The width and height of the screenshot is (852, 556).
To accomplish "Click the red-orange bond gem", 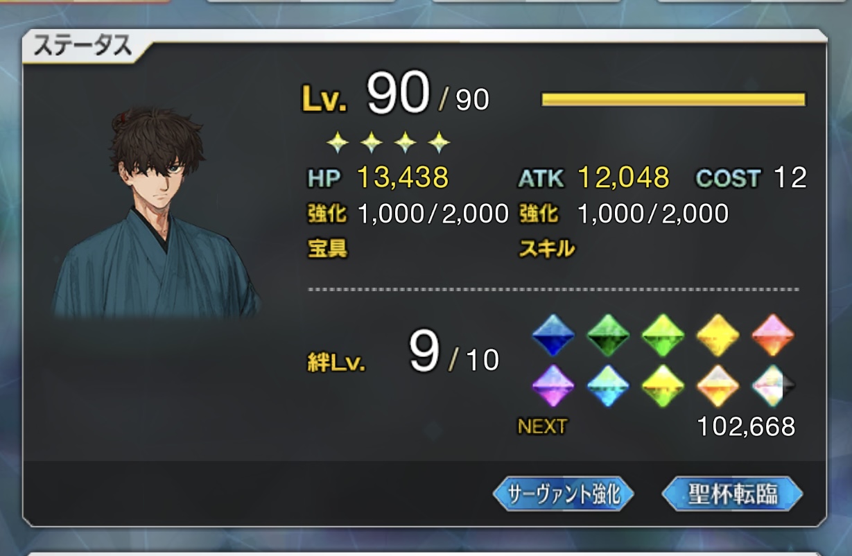I will (x=772, y=336).
